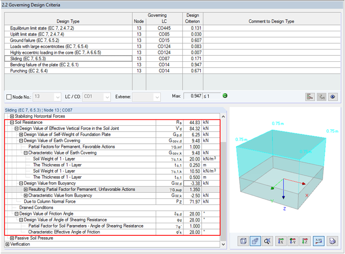Expand Resulting Partial Factor for Unfavorable Actions
This screenshot has height=254, width=345.
pyautogui.click(x=26, y=189)
